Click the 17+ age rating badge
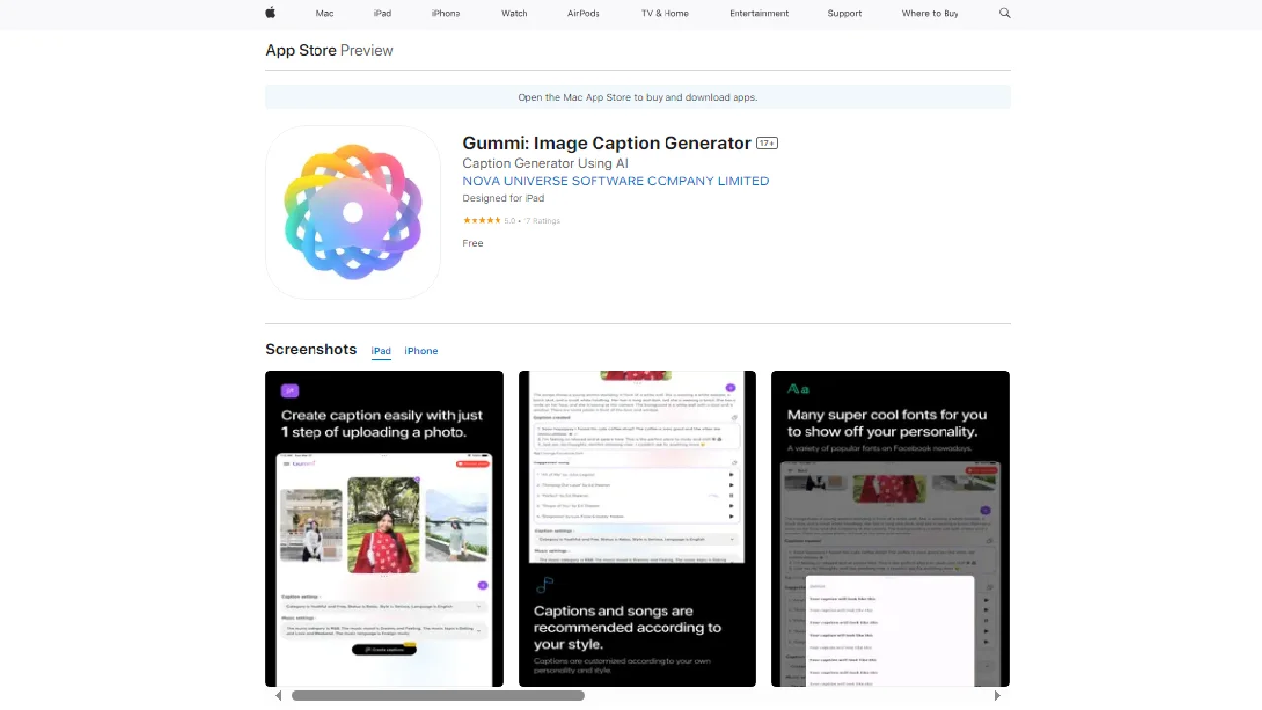The image size is (1262, 710). [767, 143]
